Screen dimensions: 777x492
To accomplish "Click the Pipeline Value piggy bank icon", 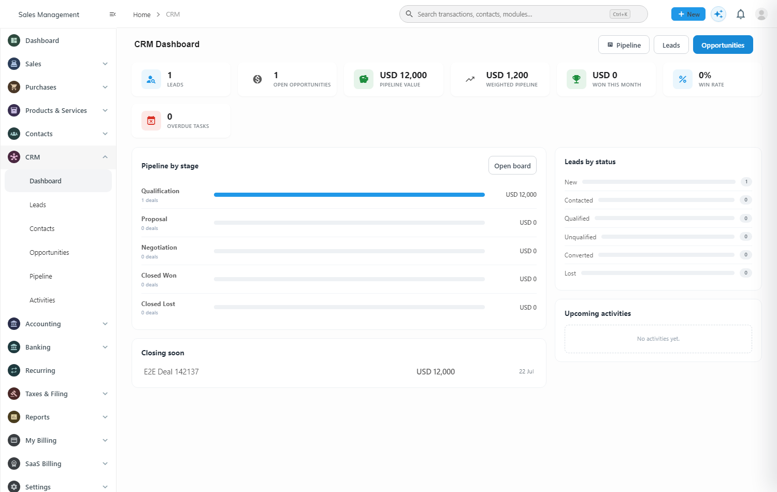I will click(x=364, y=79).
